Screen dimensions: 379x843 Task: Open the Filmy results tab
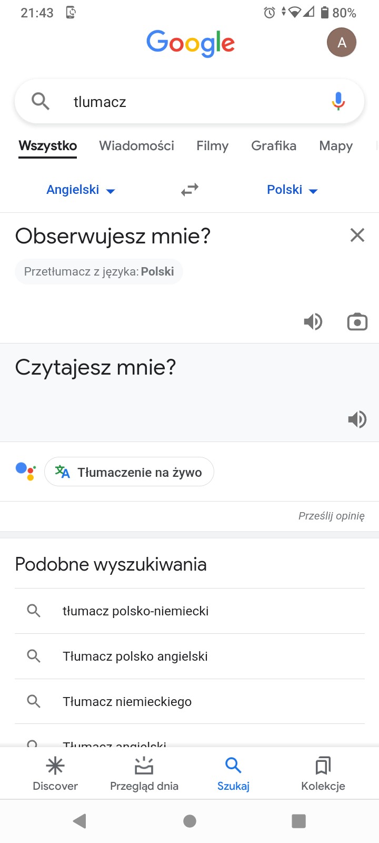point(212,146)
